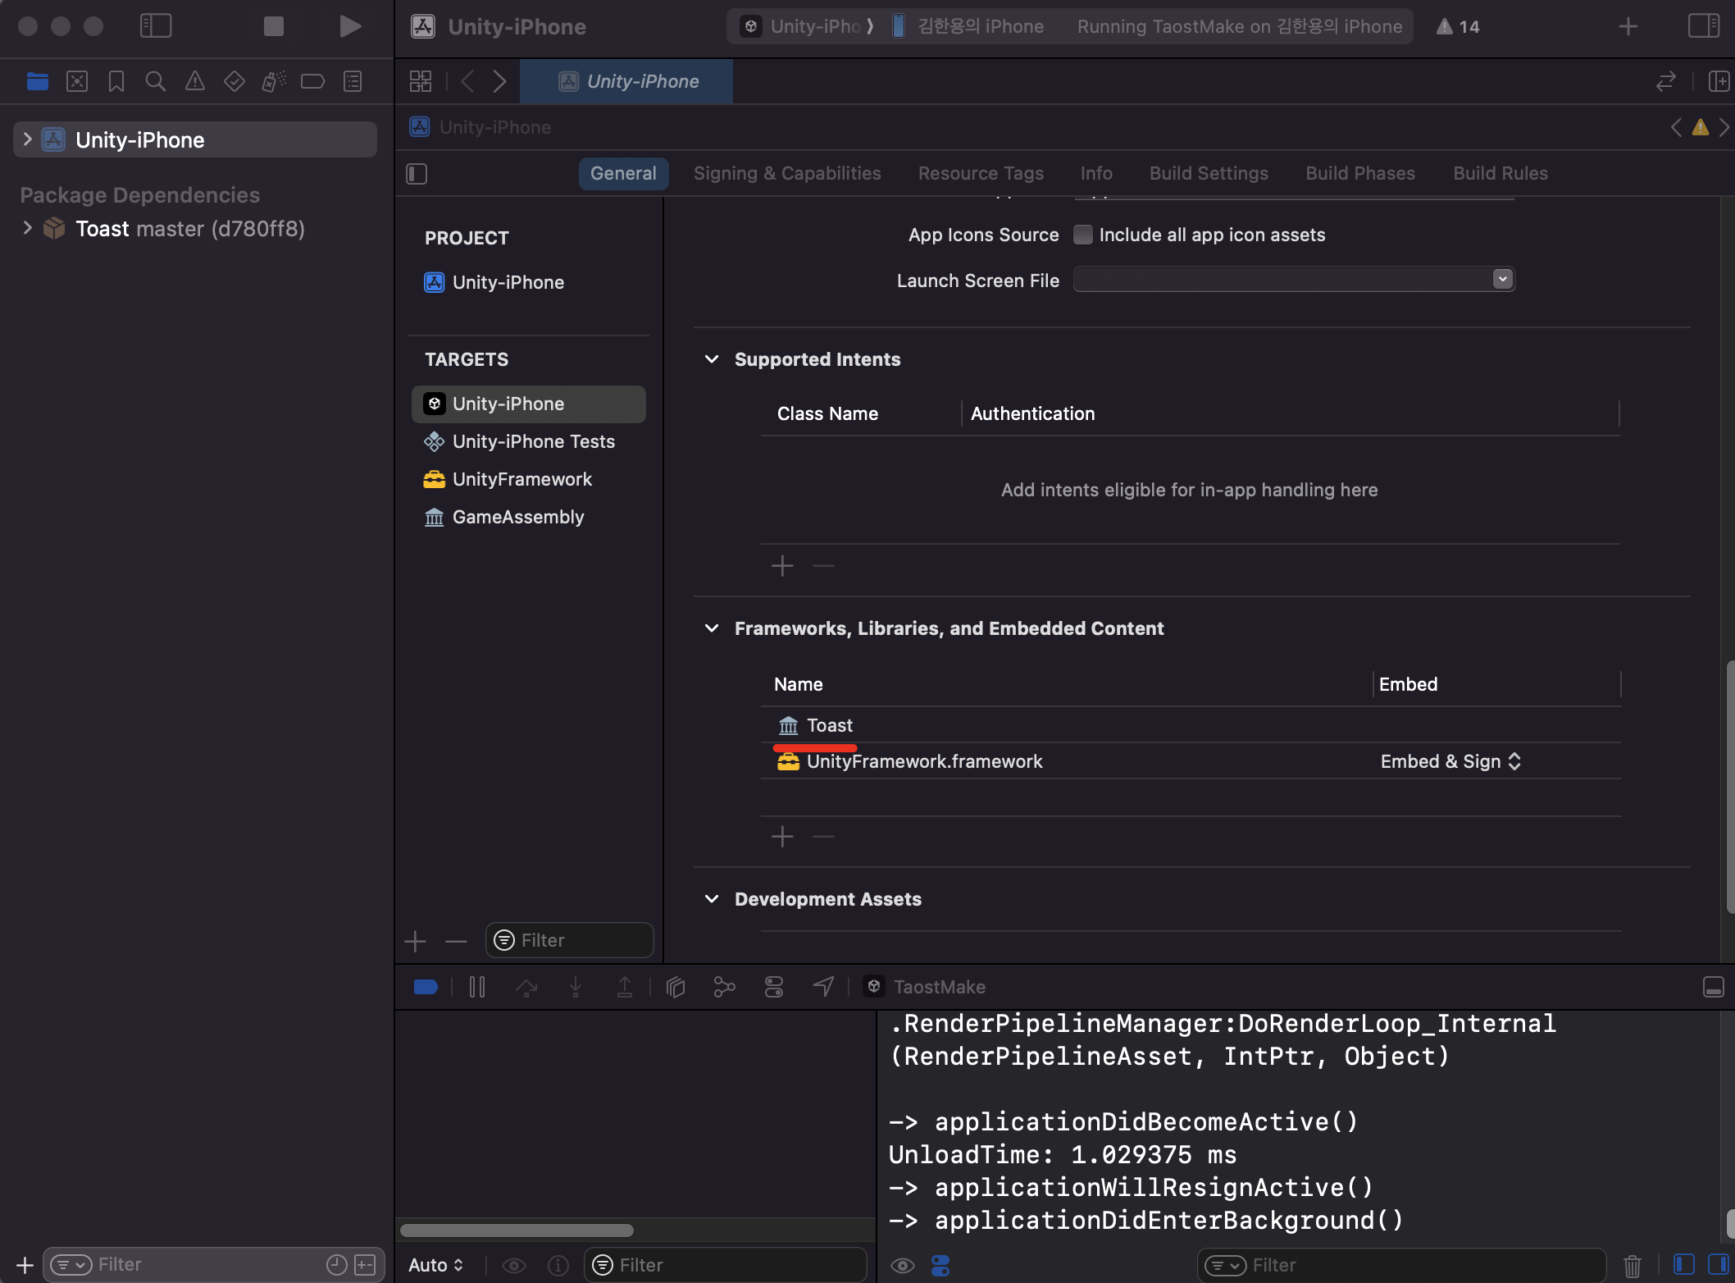Viewport: 1735px width, 1283px height.
Task: Open the Signing & Capabilities tab
Action: point(786,173)
